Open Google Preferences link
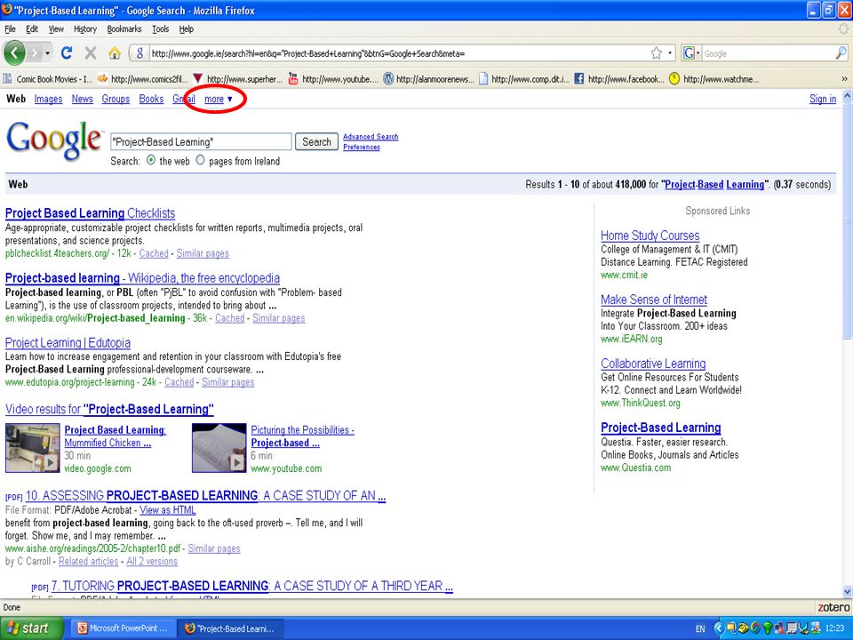853x640 pixels. pos(362,147)
